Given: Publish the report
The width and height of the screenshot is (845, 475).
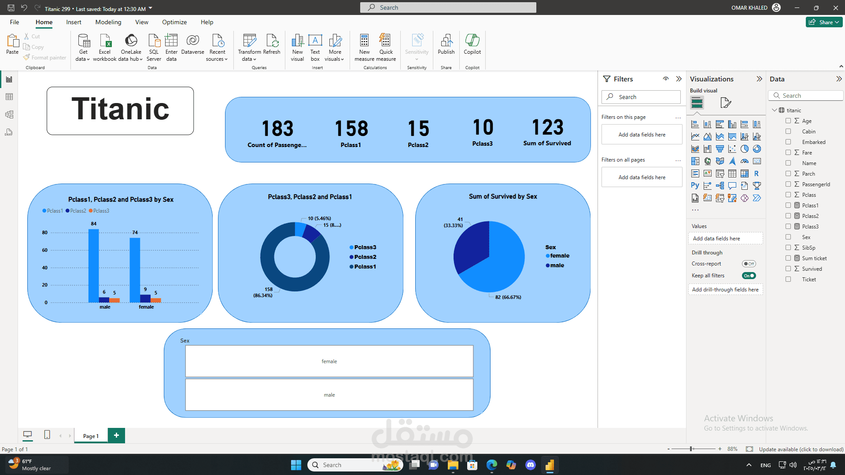Looking at the screenshot, I should (446, 44).
